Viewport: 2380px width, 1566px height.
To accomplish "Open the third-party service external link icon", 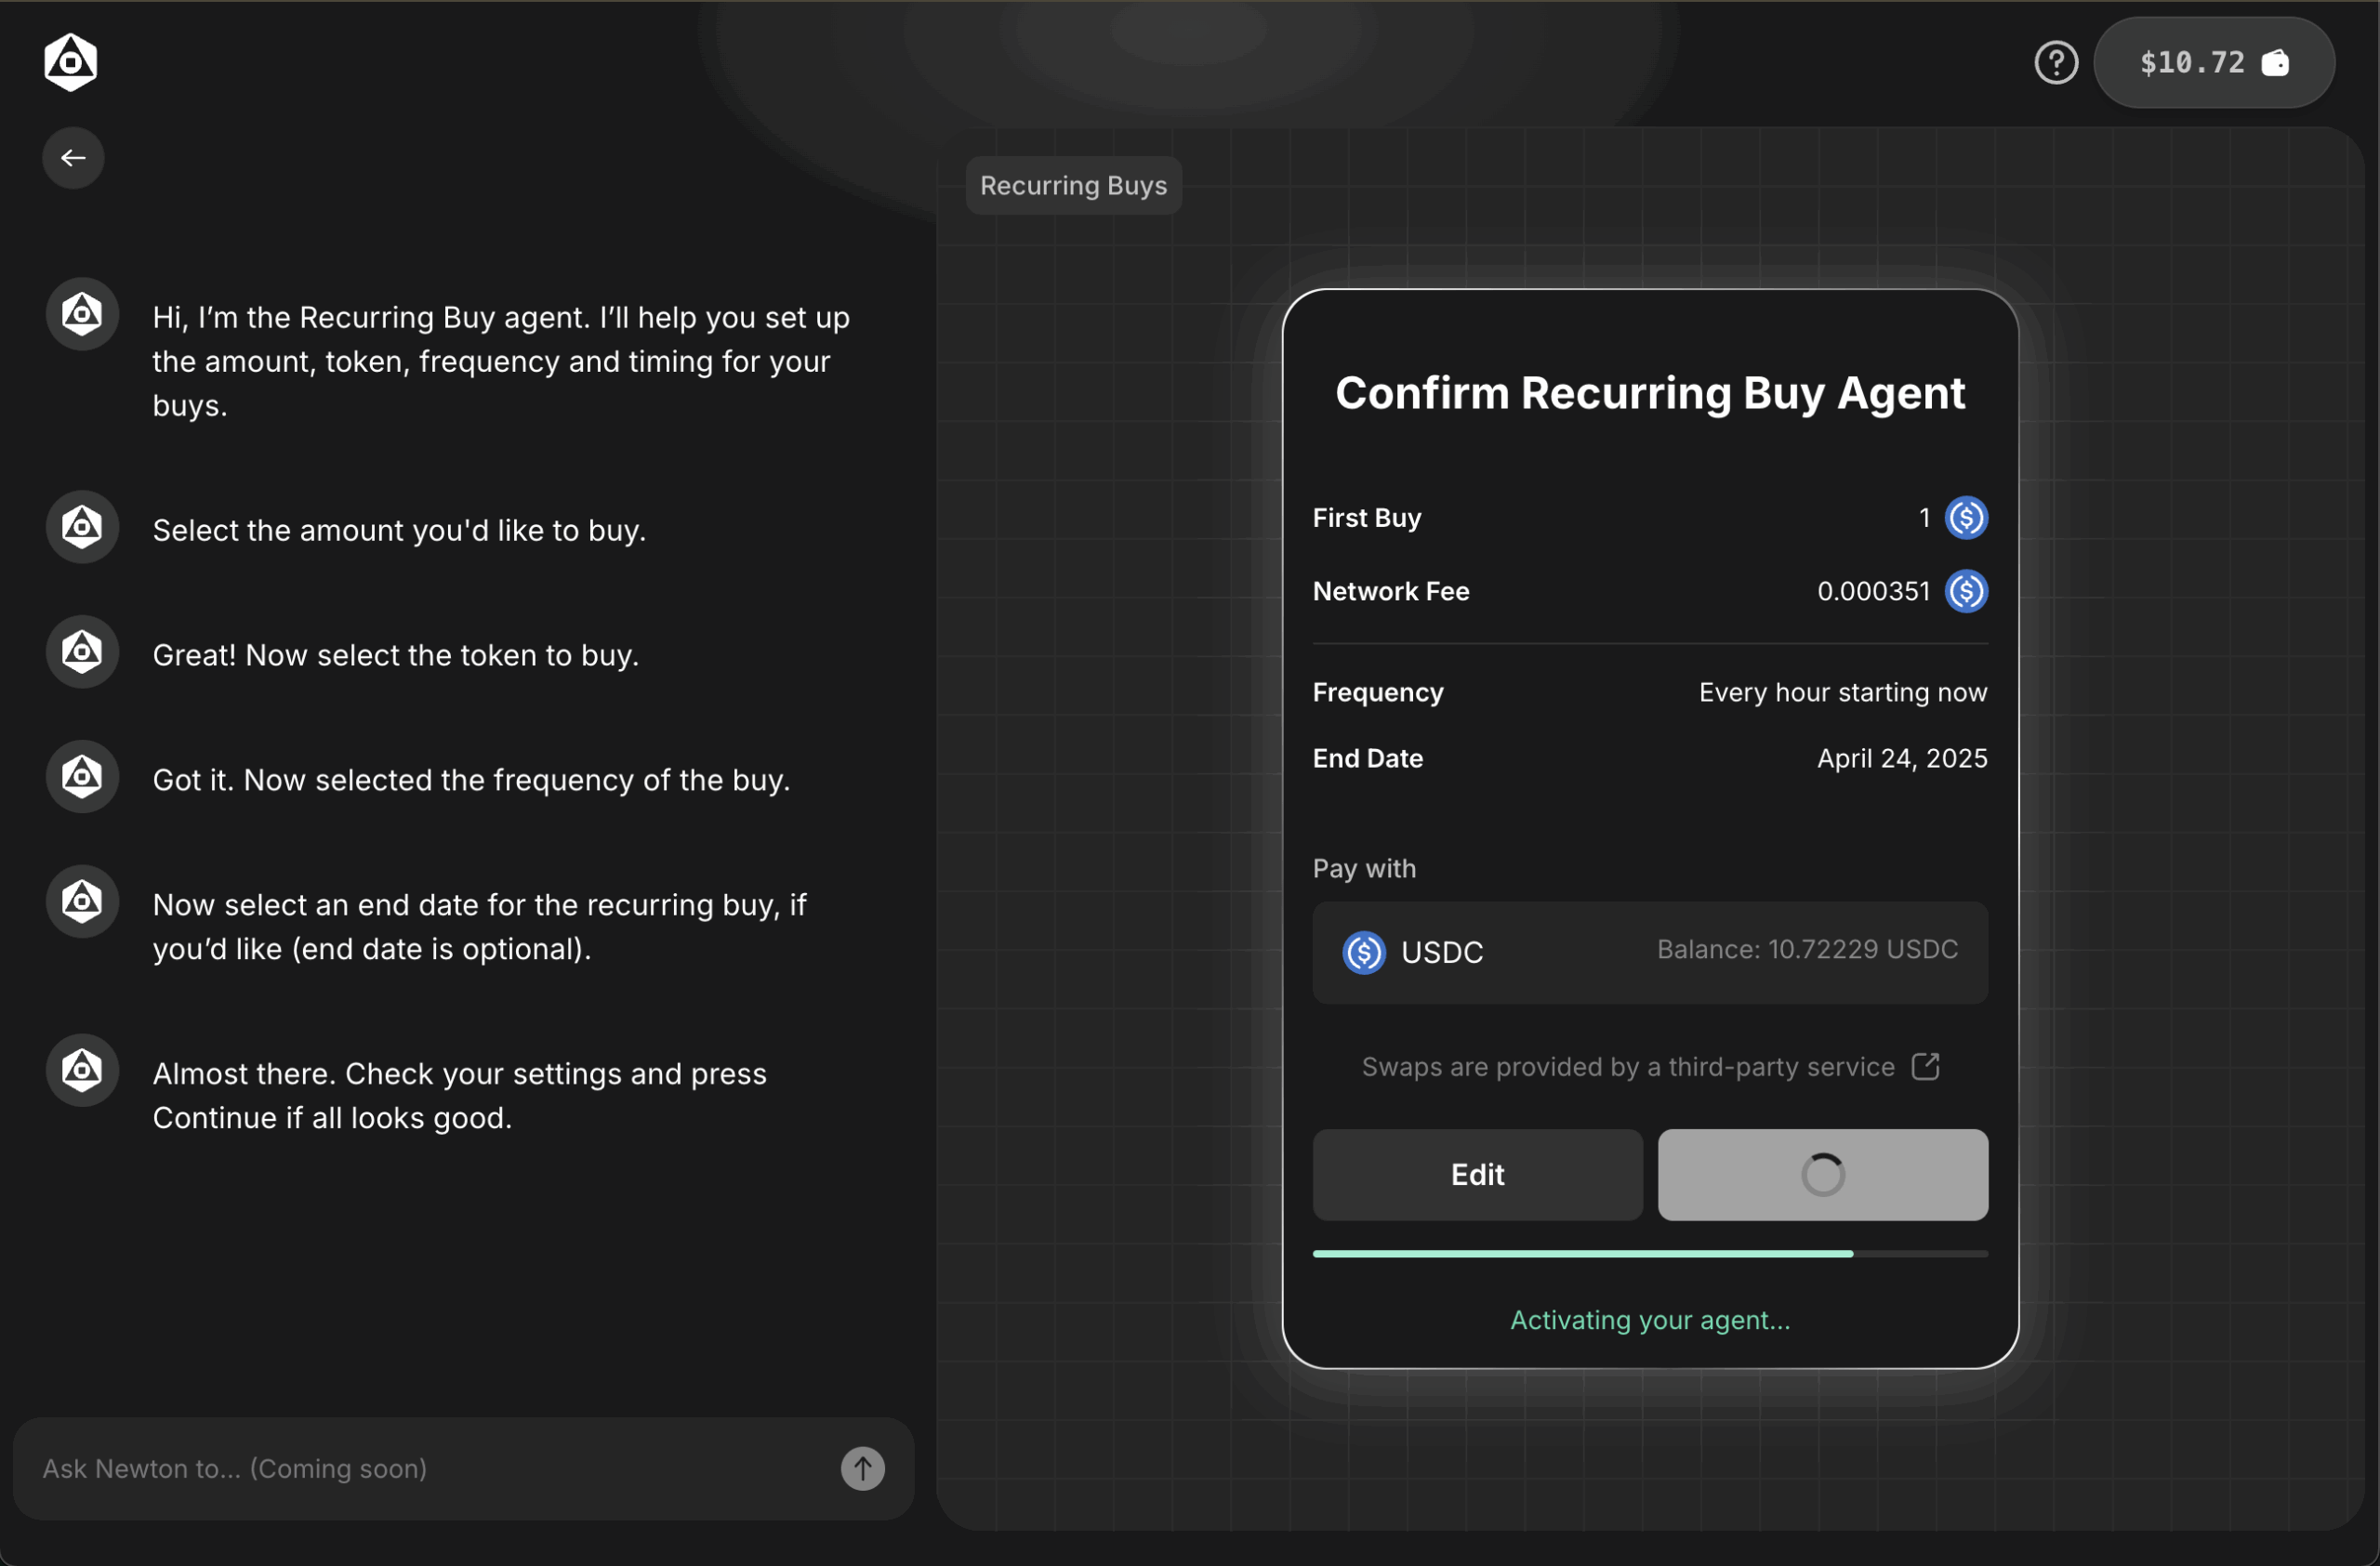I will coord(1925,1066).
